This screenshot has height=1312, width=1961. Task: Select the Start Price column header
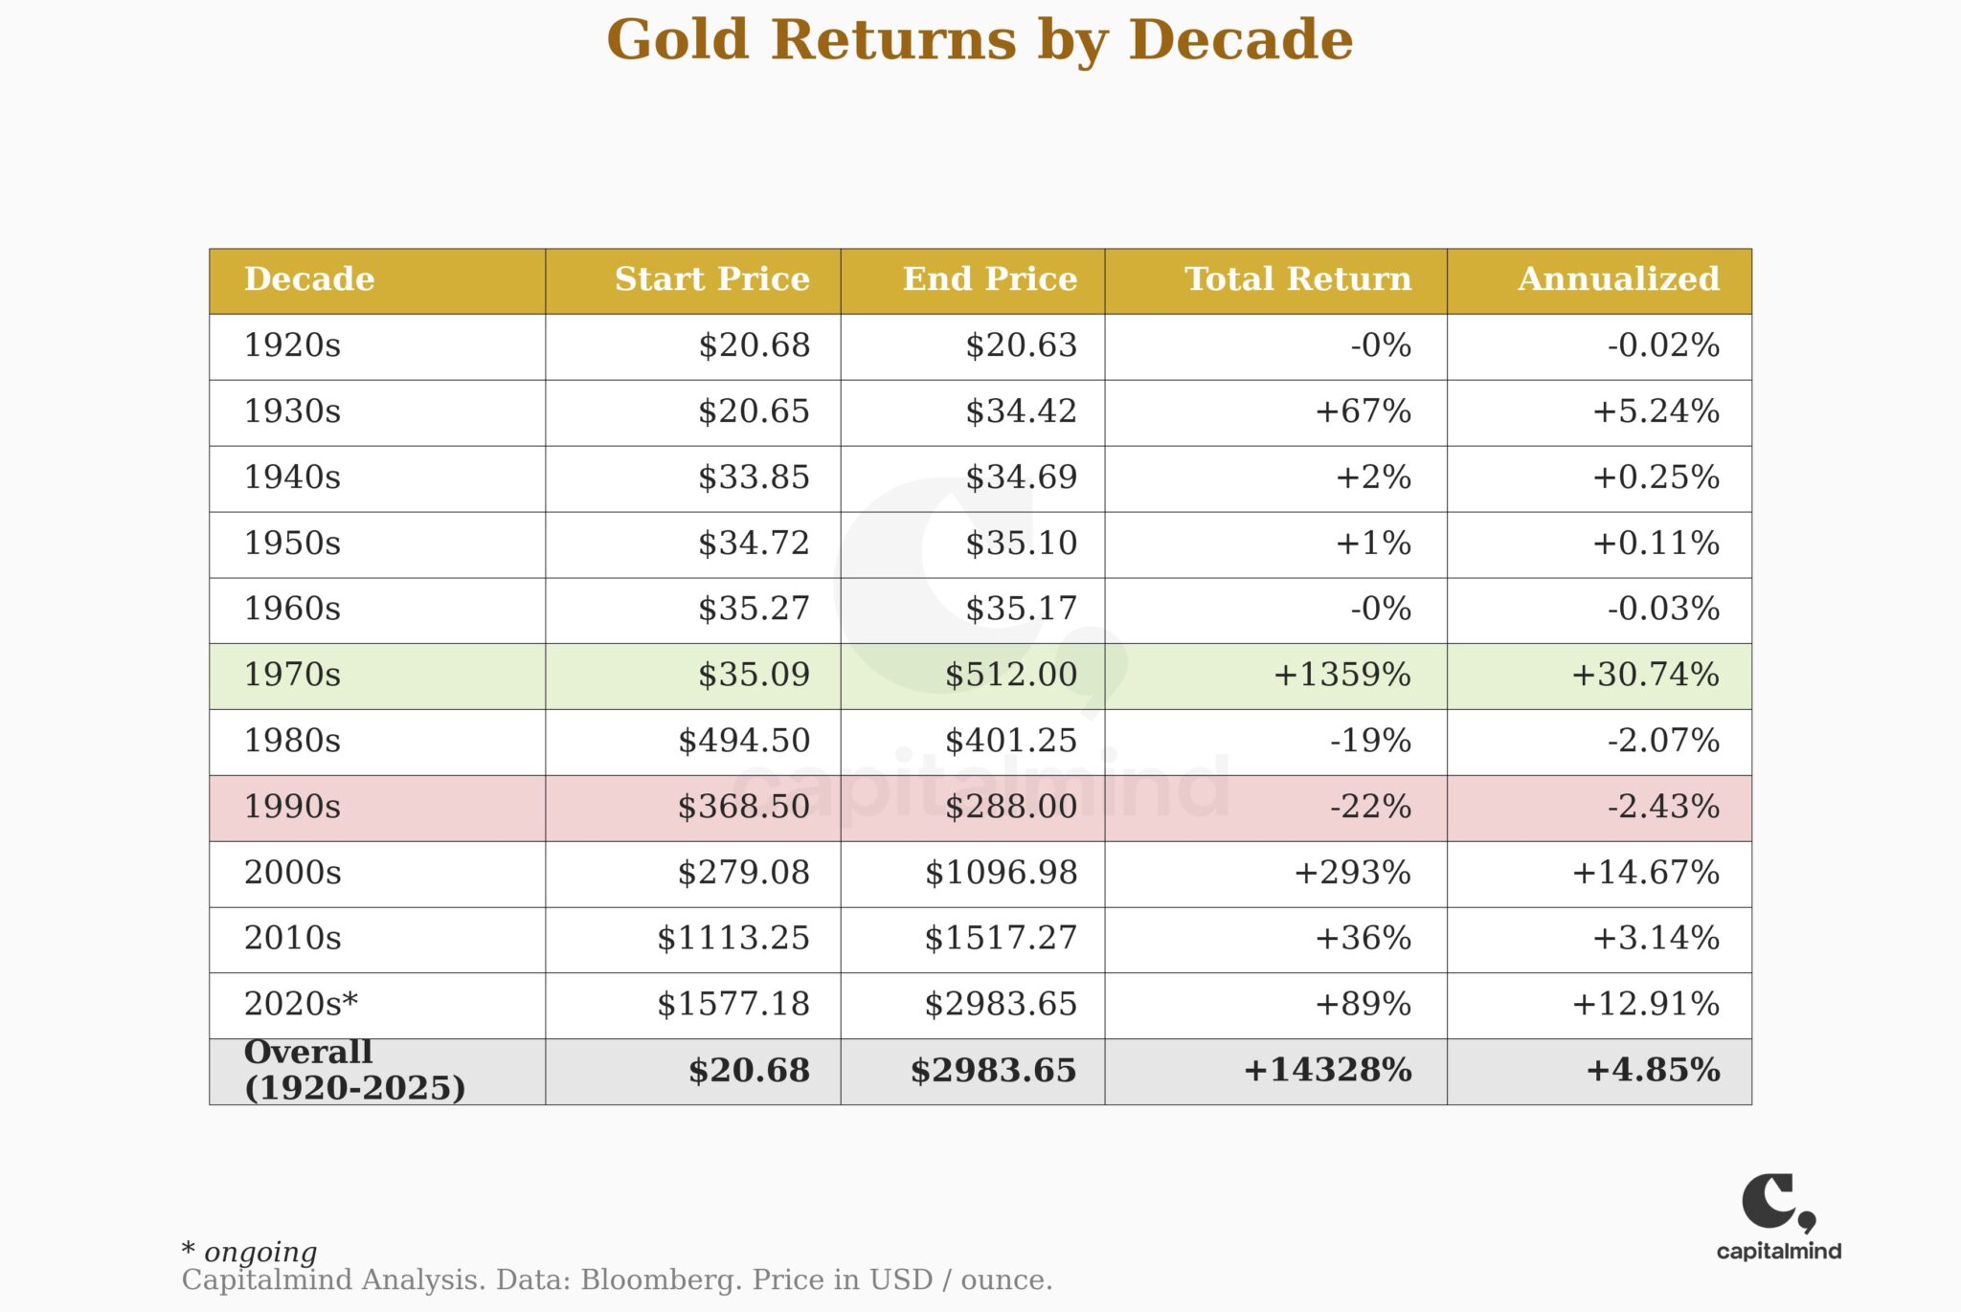[x=711, y=279]
